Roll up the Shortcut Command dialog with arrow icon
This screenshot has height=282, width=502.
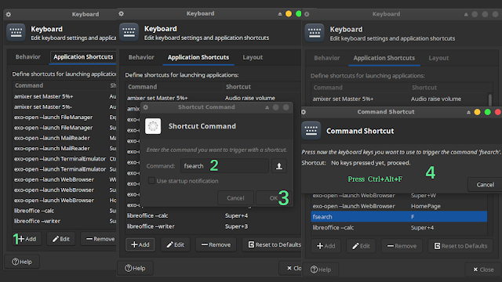click(267, 107)
